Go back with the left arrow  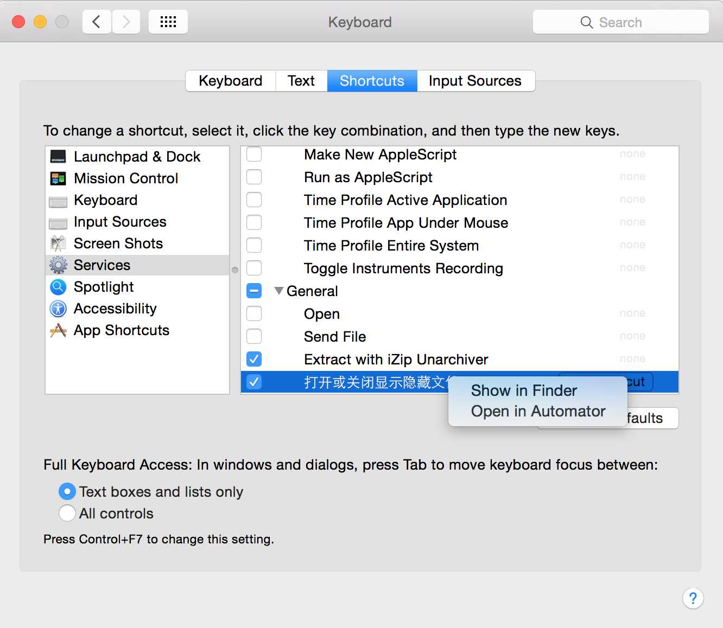[97, 22]
